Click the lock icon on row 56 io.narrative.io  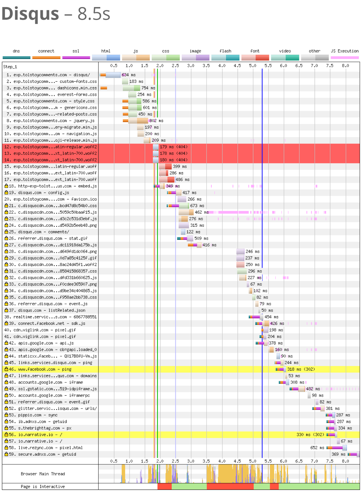pyautogui.click(x=6, y=434)
